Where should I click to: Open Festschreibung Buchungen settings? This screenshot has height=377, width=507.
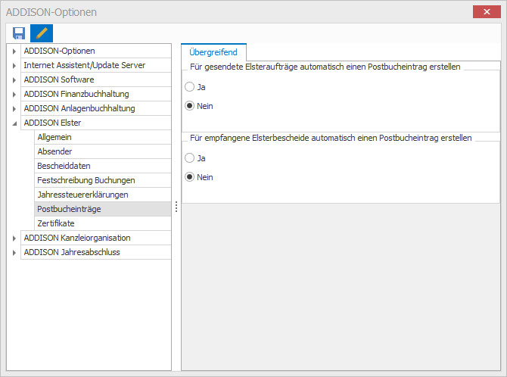(102, 180)
